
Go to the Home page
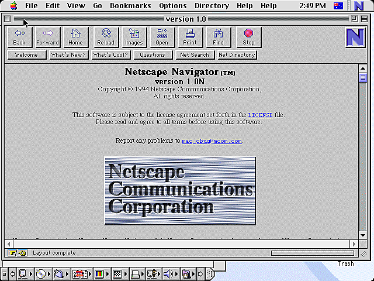coord(75,37)
